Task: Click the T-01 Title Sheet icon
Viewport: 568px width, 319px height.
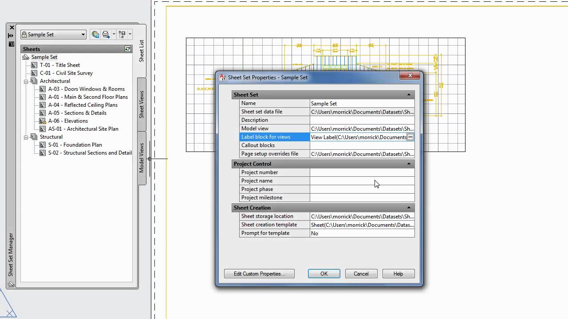Action: point(35,65)
